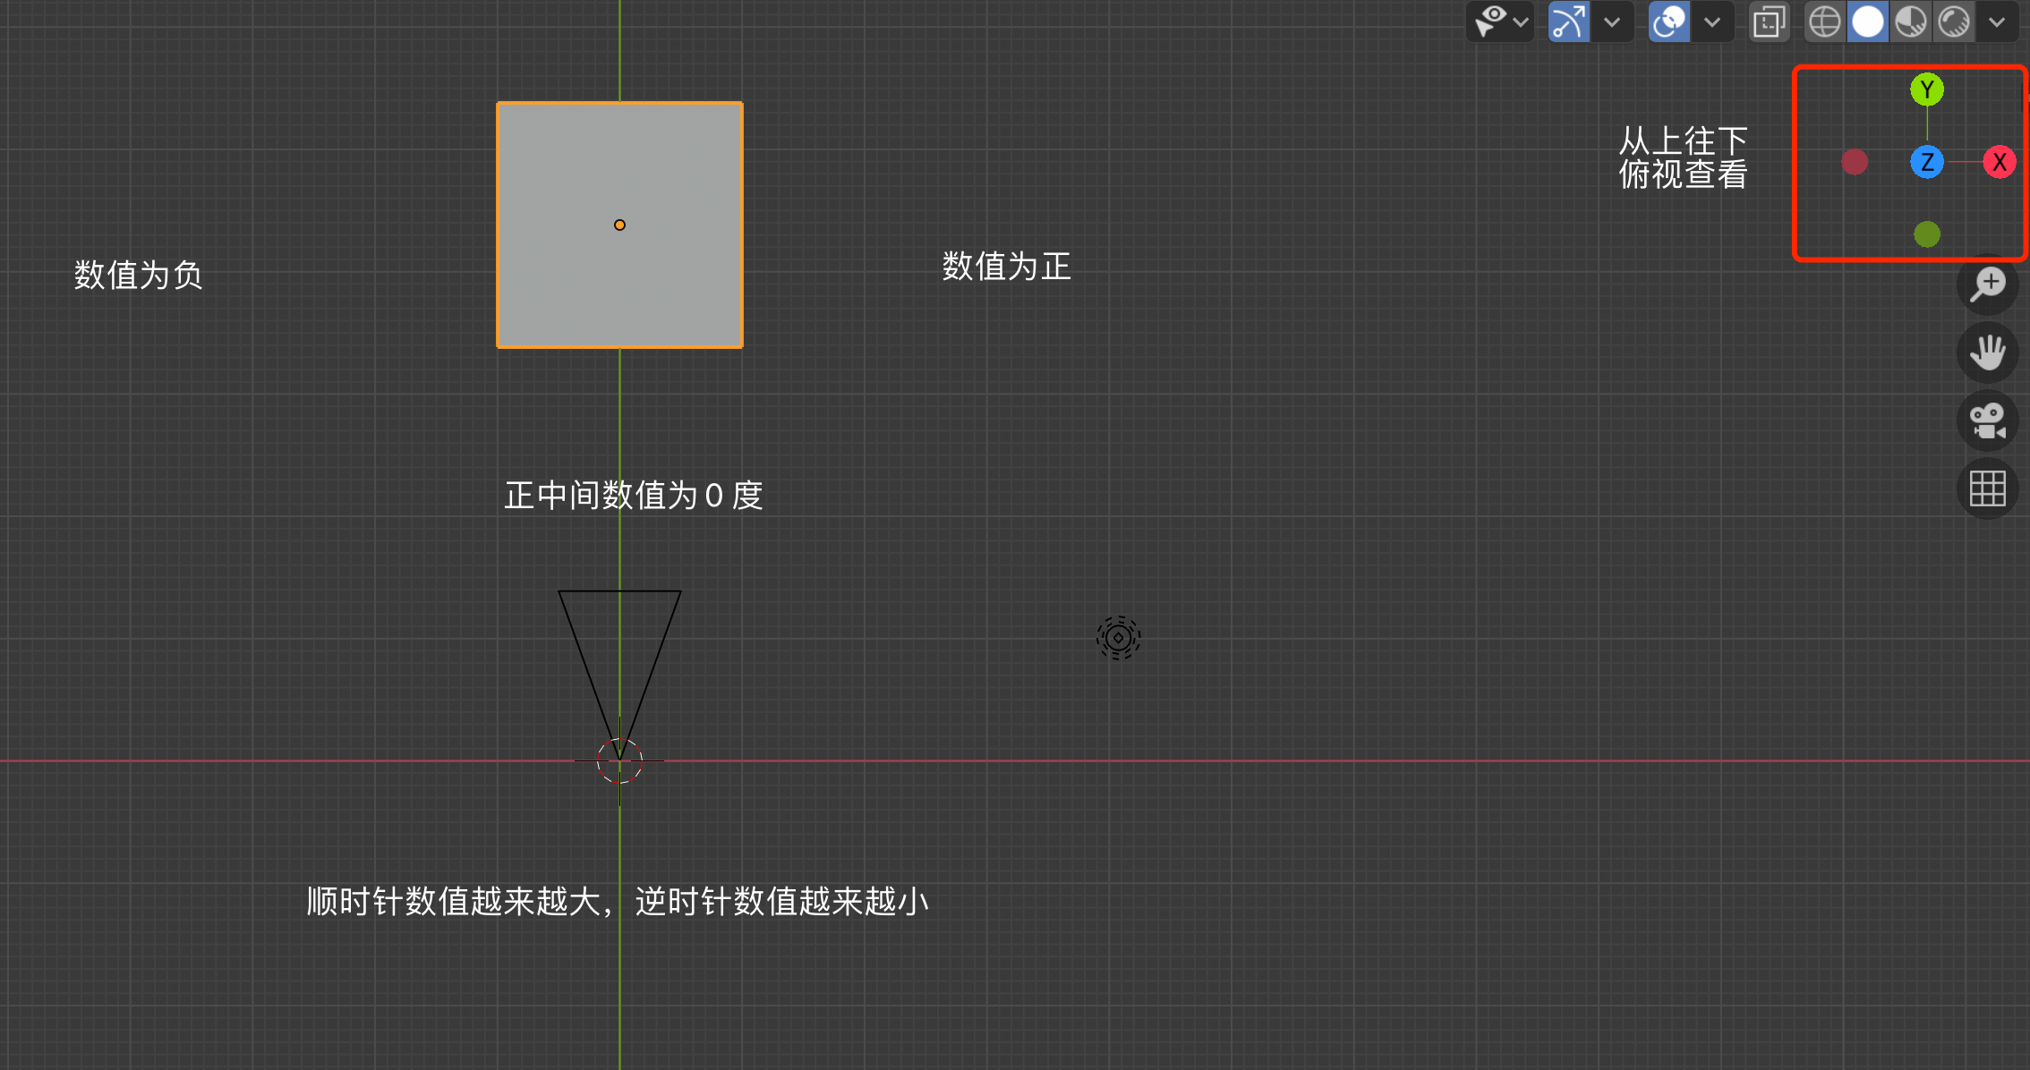Select the dashed-circle light object

[x=1118, y=638]
